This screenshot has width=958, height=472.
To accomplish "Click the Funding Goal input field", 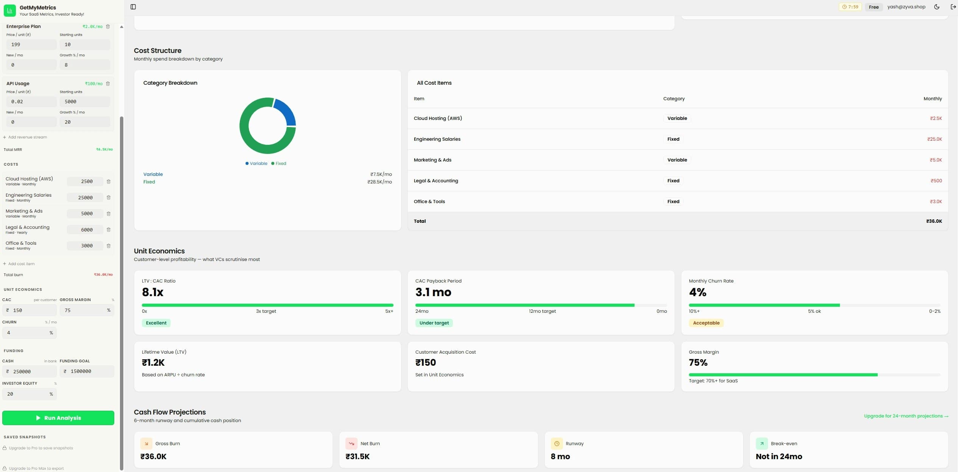I will pos(87,371).
